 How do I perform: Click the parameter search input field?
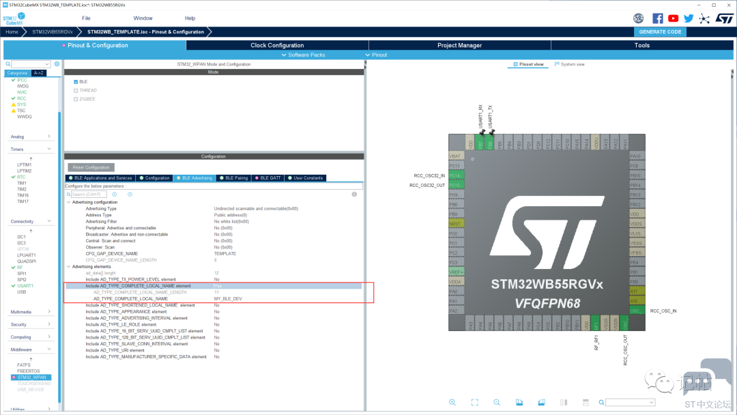89,194
